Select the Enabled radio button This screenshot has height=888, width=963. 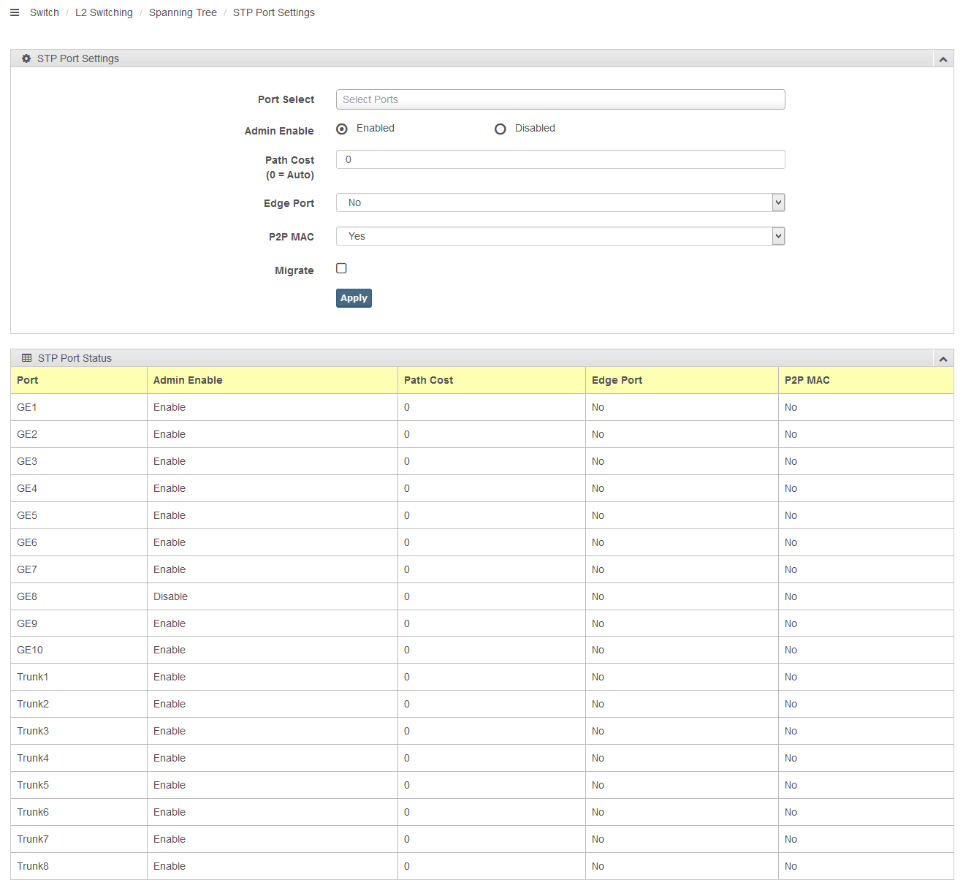click(x=342, y=129)
